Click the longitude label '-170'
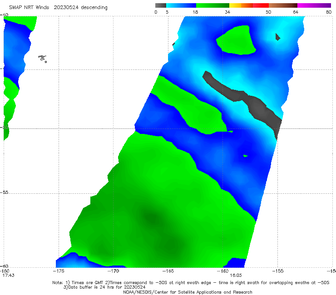This screenshot has width=336, height=295. click(113, 271)
